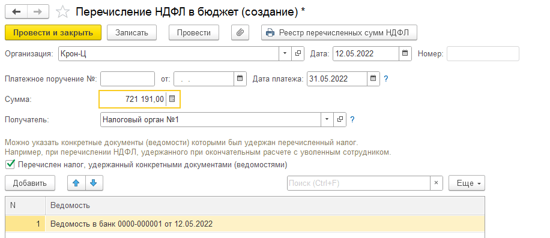This screenshot has width=550, height=238.
Task: Click the Ведомость column header
Action: click(265, 206)
